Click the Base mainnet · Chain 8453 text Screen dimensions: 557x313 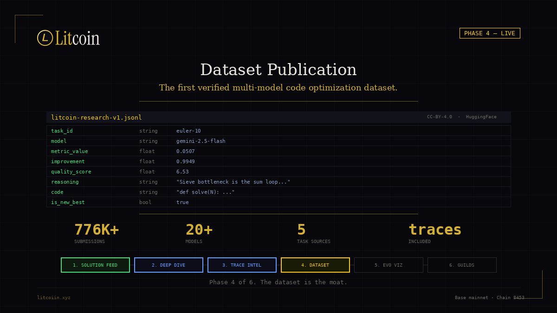point(490,298)
